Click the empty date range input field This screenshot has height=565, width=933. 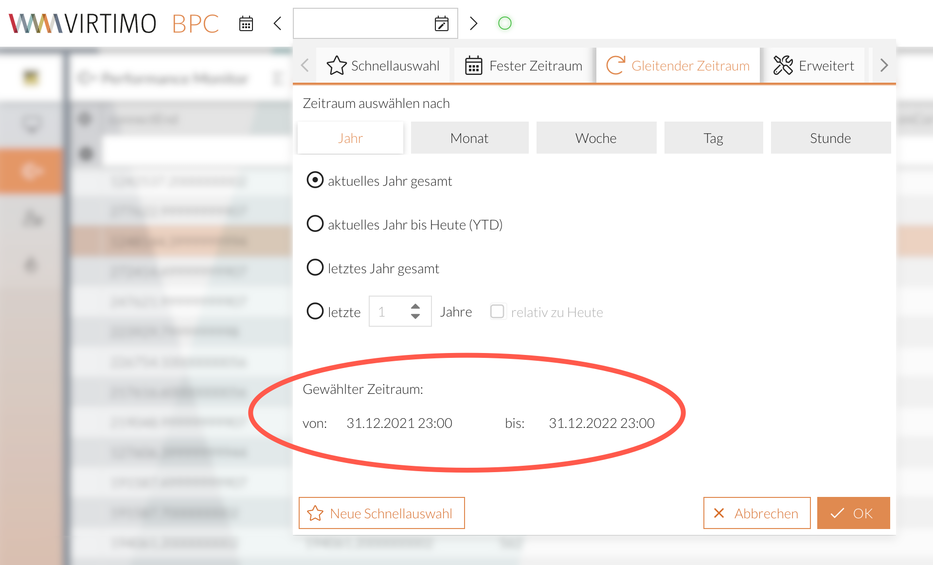pyautogui.click(x=362, y=23)
